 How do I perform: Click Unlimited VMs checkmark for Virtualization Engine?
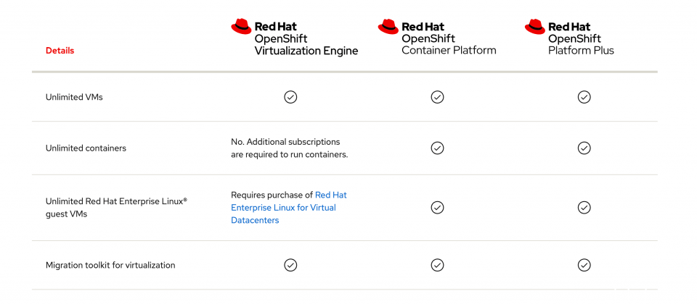tap(290, 97)
